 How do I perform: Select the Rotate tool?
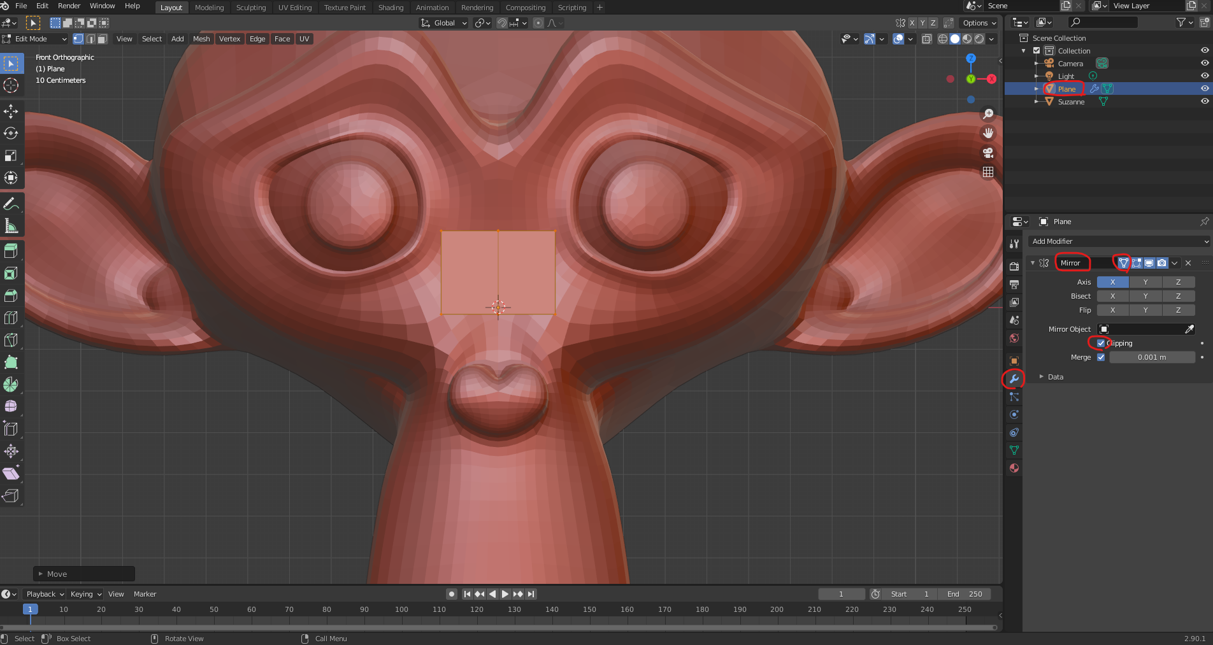click(11, 134)
